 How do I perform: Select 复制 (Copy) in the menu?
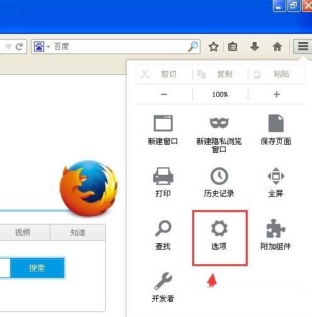click(220, 74)
